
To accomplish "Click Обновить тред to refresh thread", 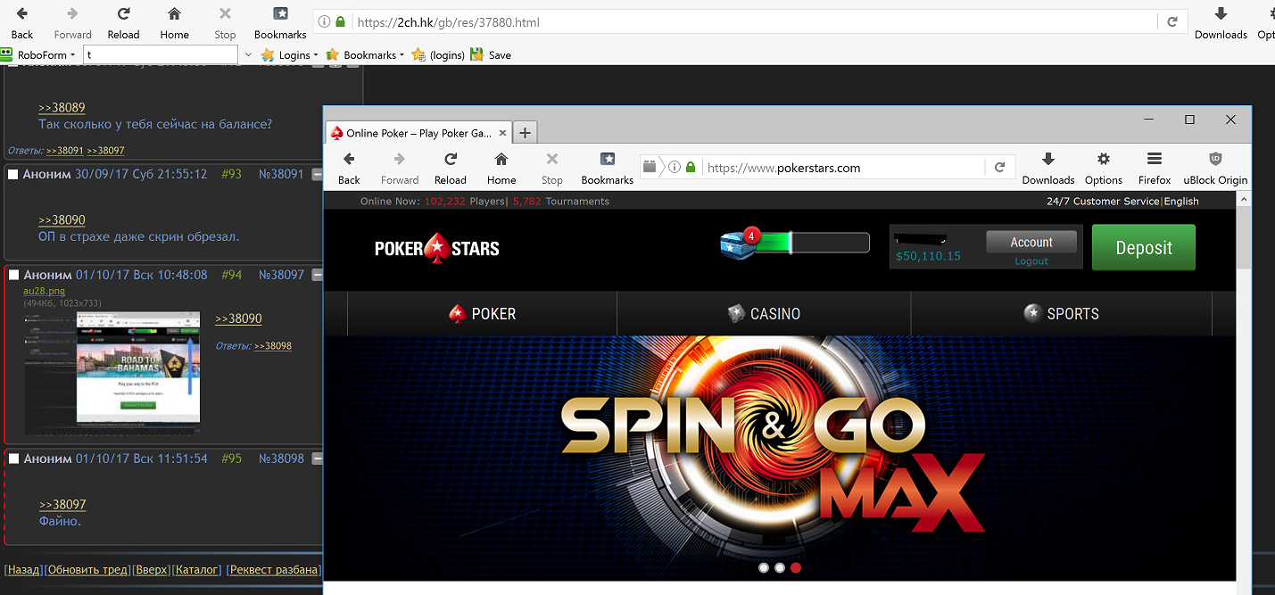I will [x=88, y=570].
